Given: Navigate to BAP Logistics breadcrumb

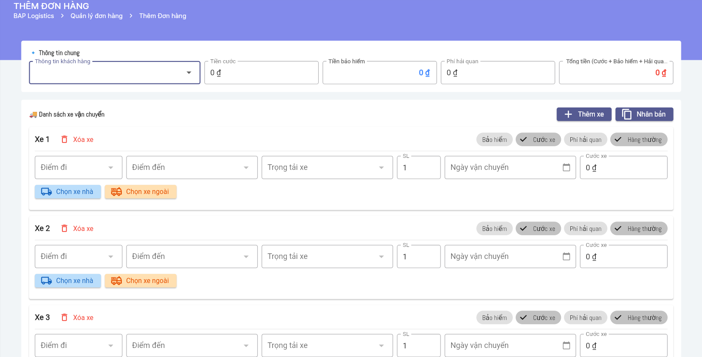Looking at the screenshot, I should click(x=34, y=16).
